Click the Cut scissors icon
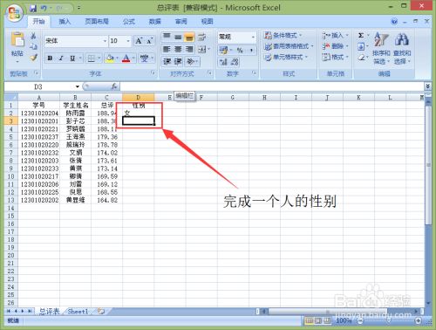This screenshot has width=436, height=330. click(33, 36)
